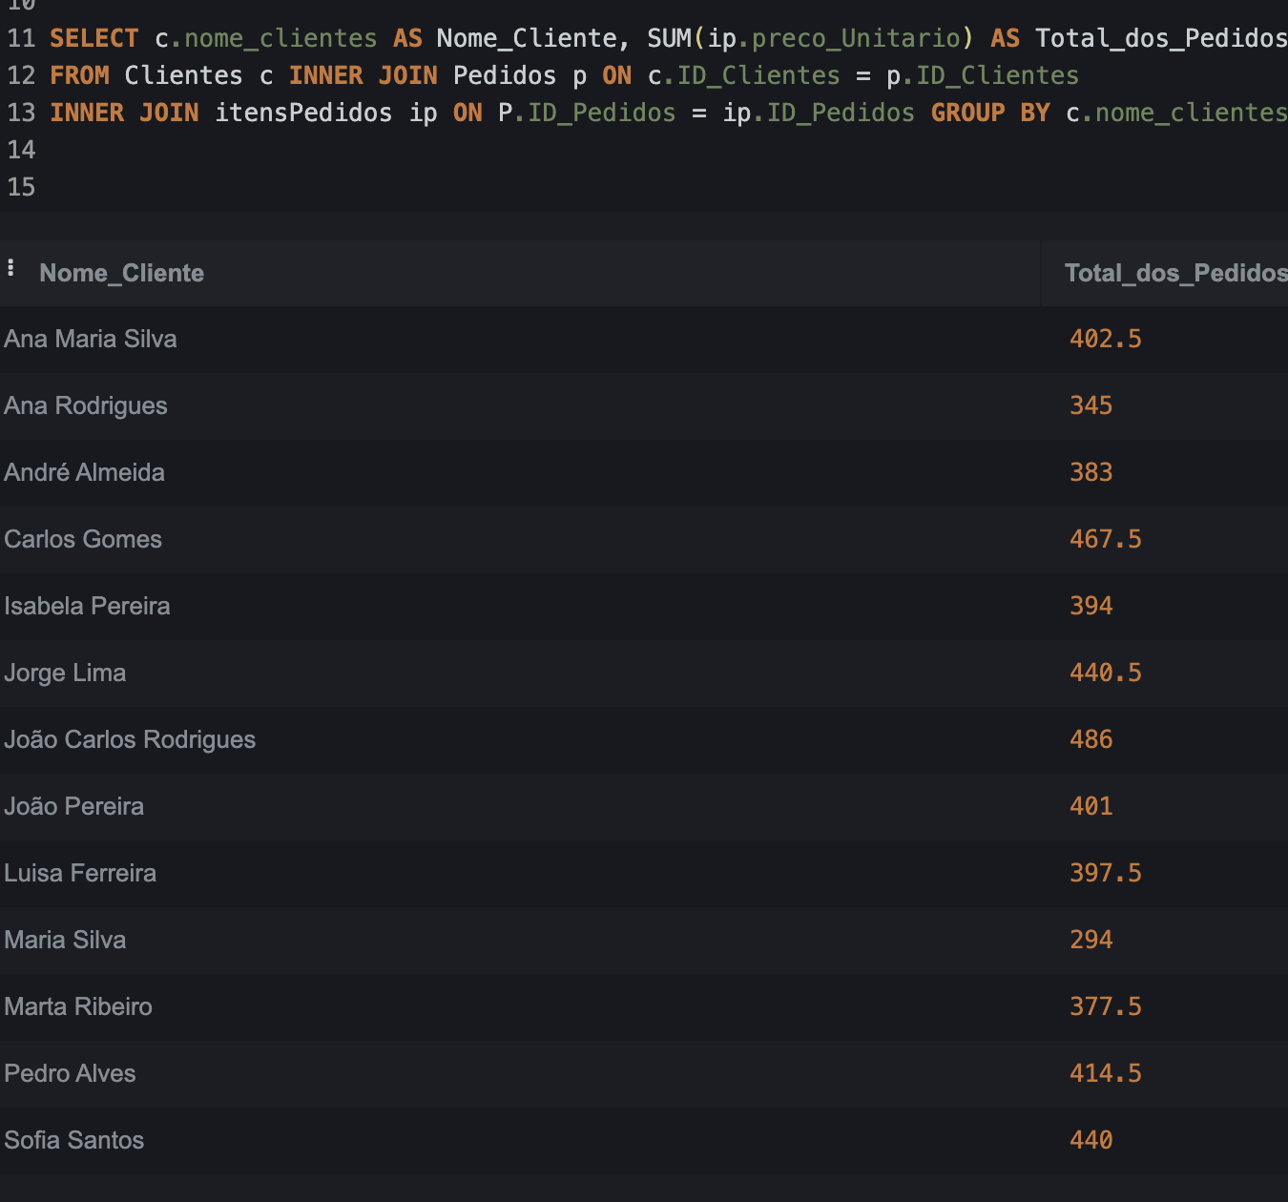1288x1202 pixels.
Task: Click the 394 total value
Action: pyautogui.click(x=1091, y=606)
